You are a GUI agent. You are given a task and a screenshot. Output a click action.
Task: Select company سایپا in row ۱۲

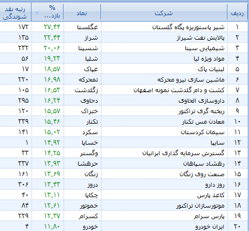[218, 142]
